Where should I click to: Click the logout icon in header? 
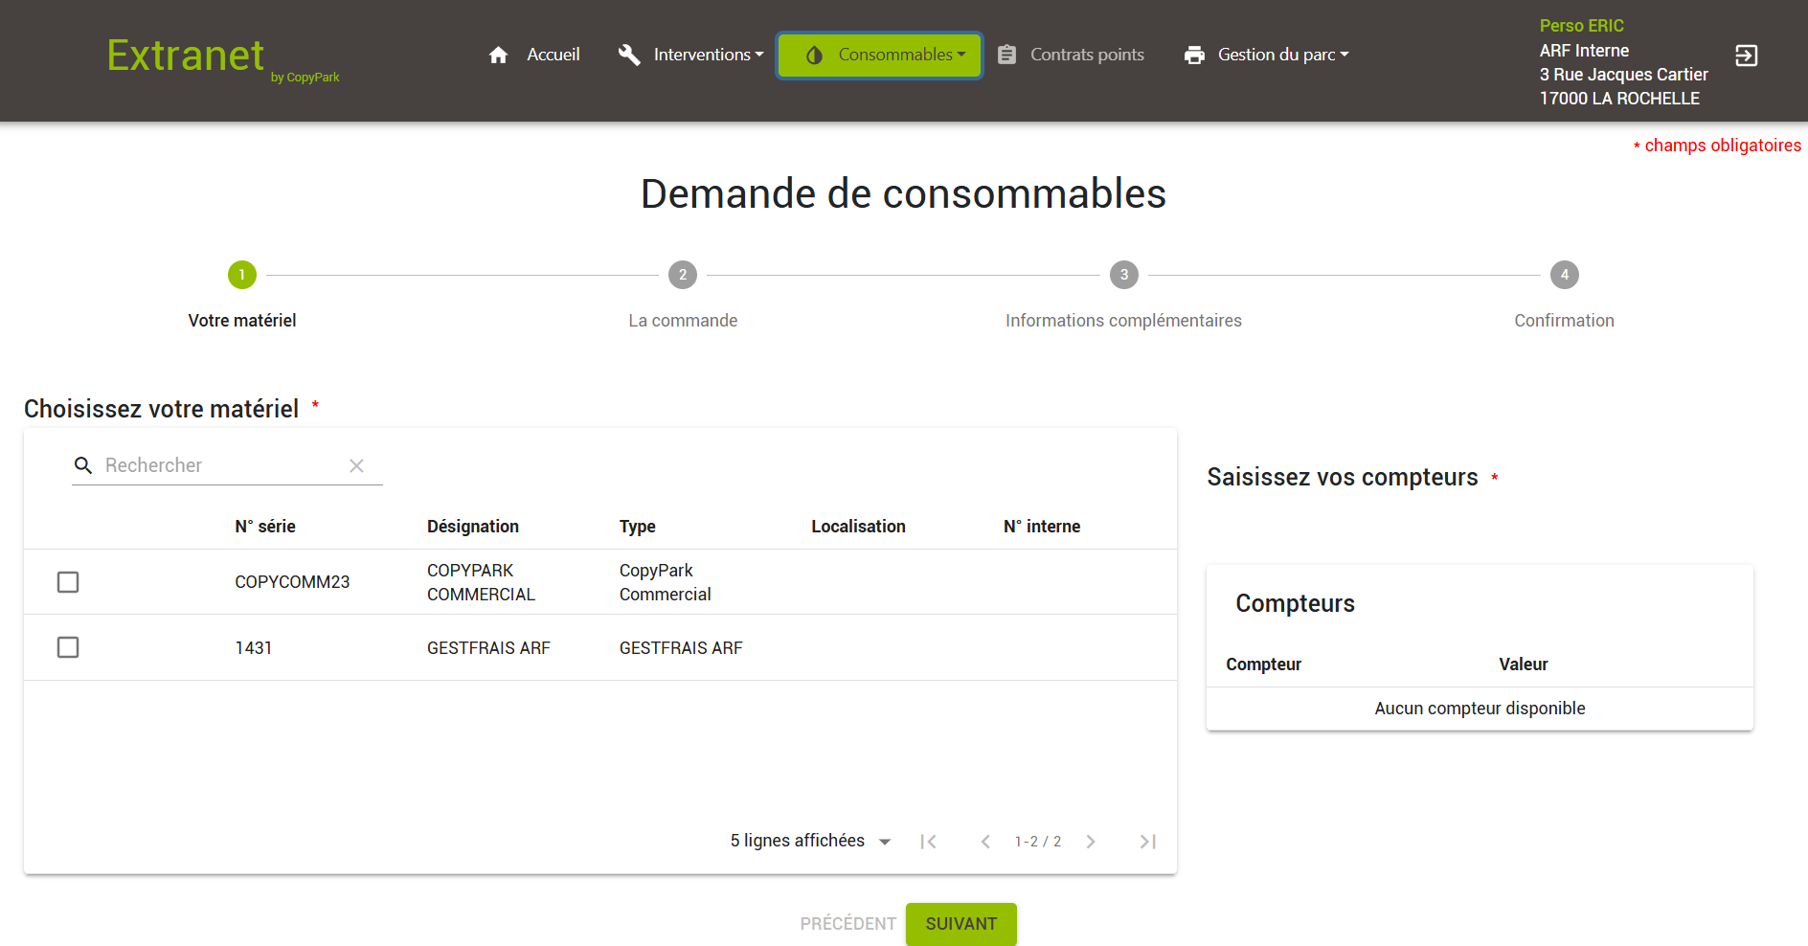tap(1746, 56)
